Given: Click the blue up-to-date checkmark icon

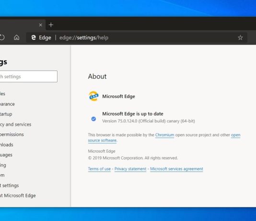Looking at the screenshot, I should click(x=93, y=119).
